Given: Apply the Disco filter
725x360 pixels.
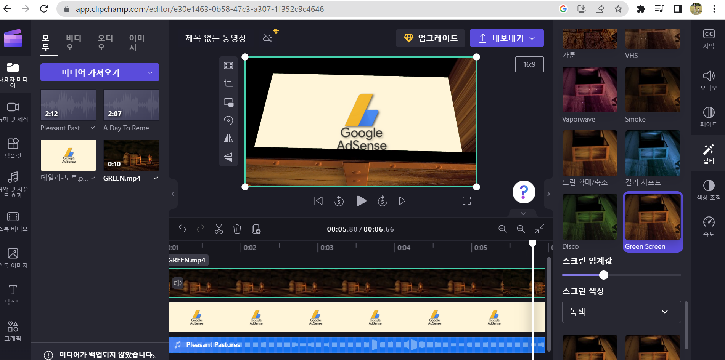Looking at the screenshot, I should point(590,217).
